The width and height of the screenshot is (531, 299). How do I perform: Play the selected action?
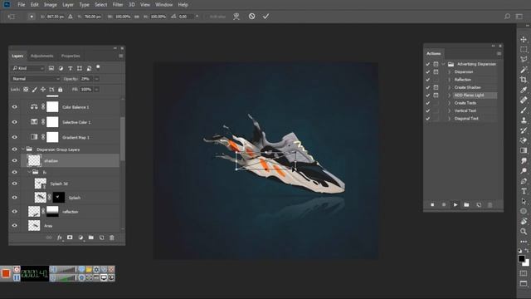click(x=455, y=205)
